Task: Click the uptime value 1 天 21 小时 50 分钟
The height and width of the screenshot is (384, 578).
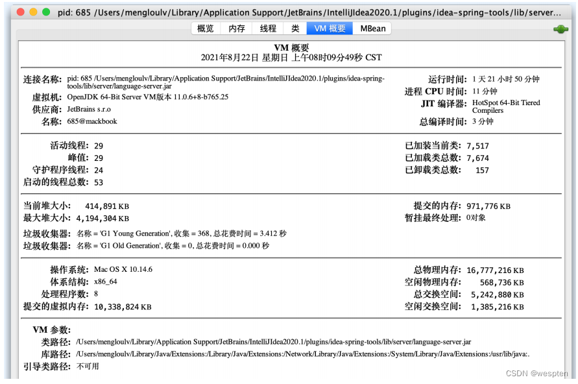Action: pos(506,79)
